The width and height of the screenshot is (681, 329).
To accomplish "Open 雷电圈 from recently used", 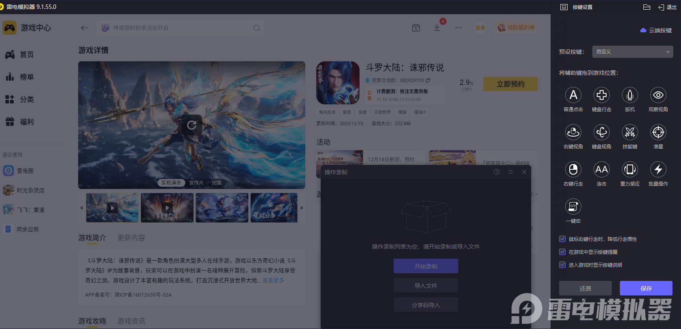I will point(18,171).
